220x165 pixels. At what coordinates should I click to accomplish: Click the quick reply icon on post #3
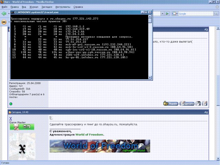pos(205,103)
